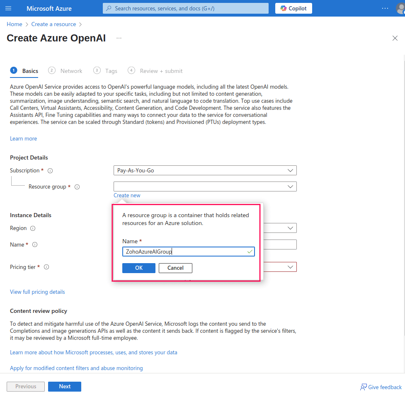405x397 pixels.
Task: Open the Azure portal hamburger menu
Action: click(x=8, y=8)
